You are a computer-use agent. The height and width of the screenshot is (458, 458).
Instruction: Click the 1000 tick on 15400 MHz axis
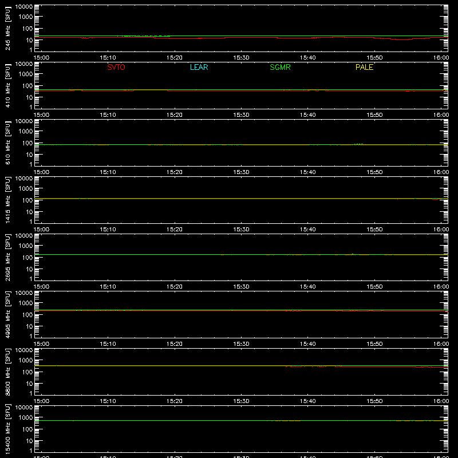(x=26, y=418)
